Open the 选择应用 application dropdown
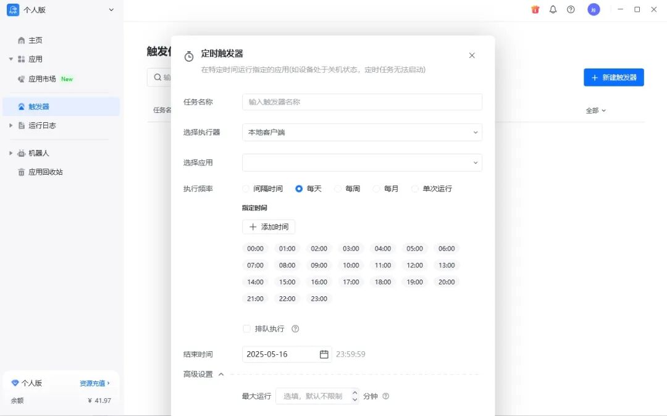Image resolution: width=667 pixels, height=416 pixels. coord(362,162)
